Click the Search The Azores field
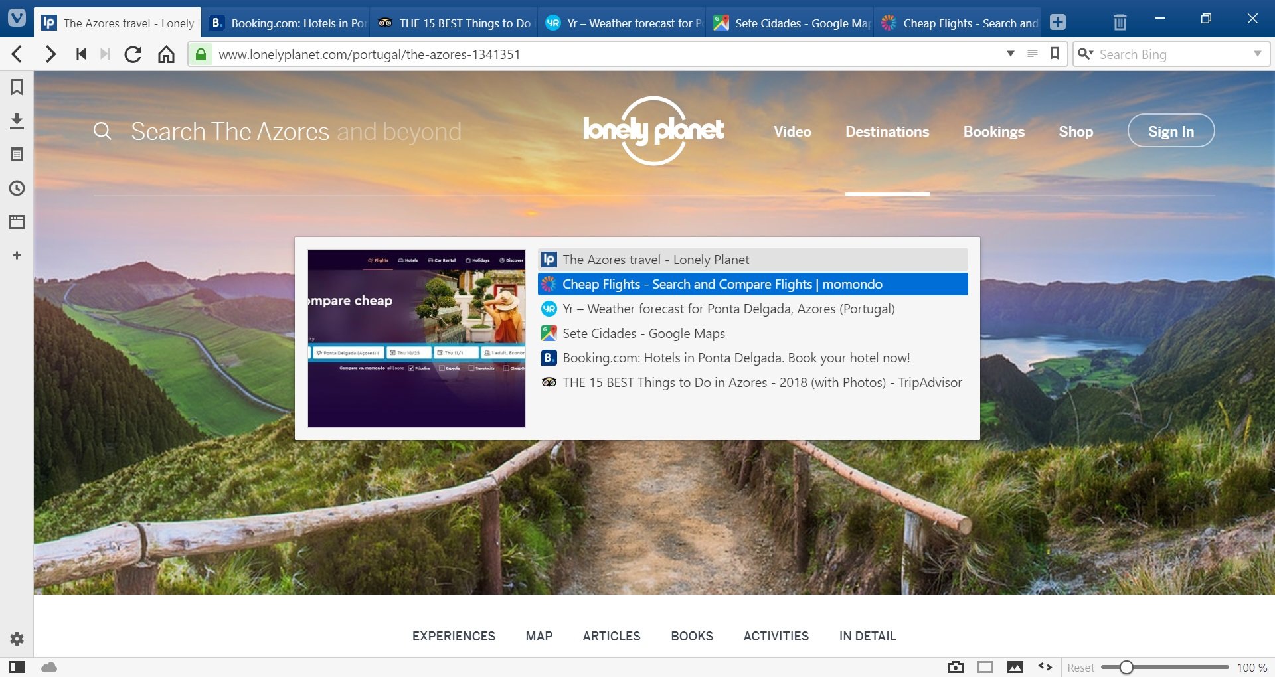This screenshot has width=1275, height=677. pos(296,131)
